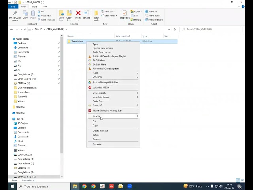Choose Properties at the bottom of context menu
This screenshot has height=190, width=253.
pyautogui.click(x=113, y=144)
